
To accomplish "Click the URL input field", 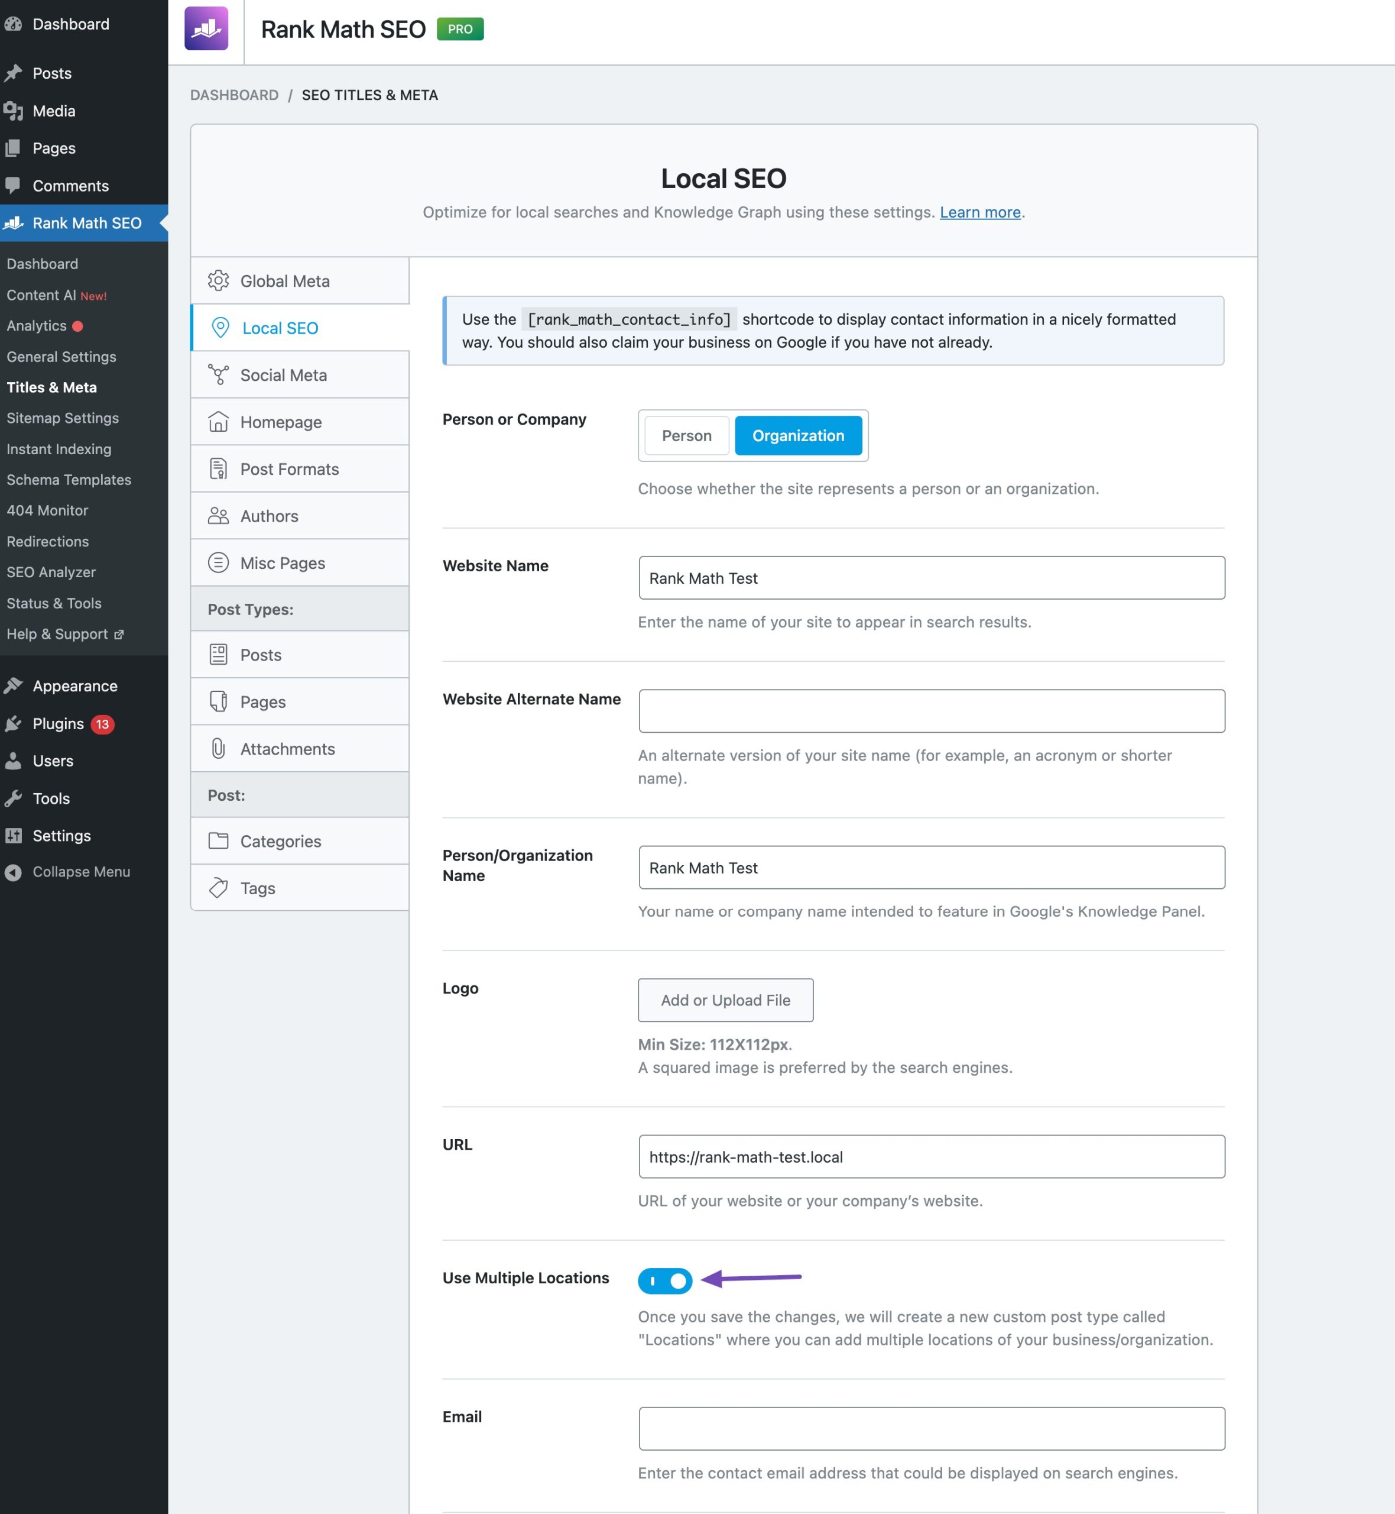I will coord(932,1157).
